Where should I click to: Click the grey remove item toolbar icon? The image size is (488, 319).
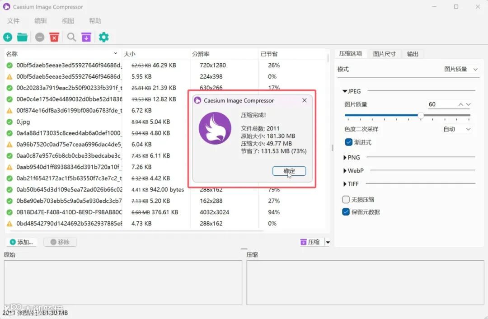(x=39, y=38)
